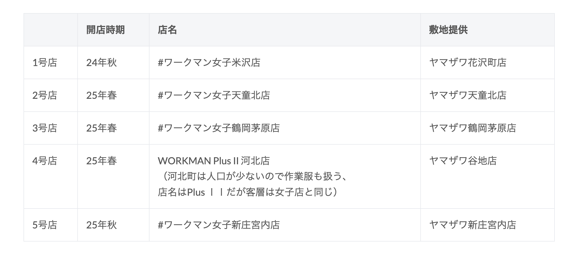Click #ワークマン女子新庄宮内店 store name
The width and height of the screenshot is (575, 262).
pos(219,225)
